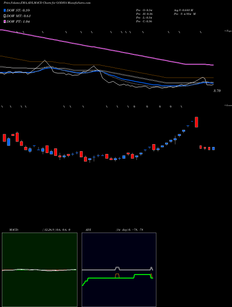
Task: Click the '<Tops' marker label
Action: tap(228, 31)
